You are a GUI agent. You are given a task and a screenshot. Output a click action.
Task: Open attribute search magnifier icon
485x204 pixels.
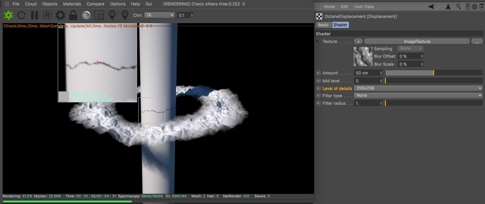(x=459, y=6)
